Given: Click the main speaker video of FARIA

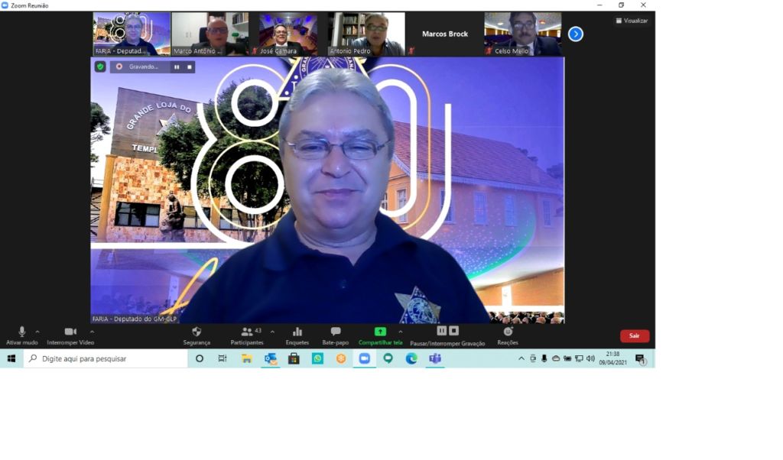Looking at the screenshot, I should (x=327, y=190).
